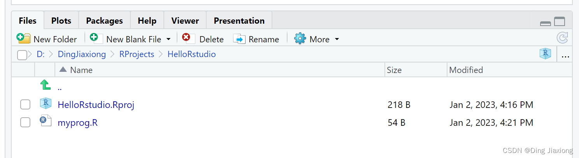Navigate to the RProjects folder breadcrumb
The image size is (579, 158).
137,54
